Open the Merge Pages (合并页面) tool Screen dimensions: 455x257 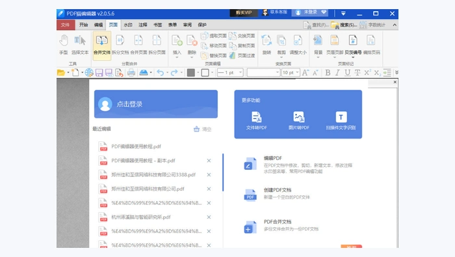click(138, 44)
